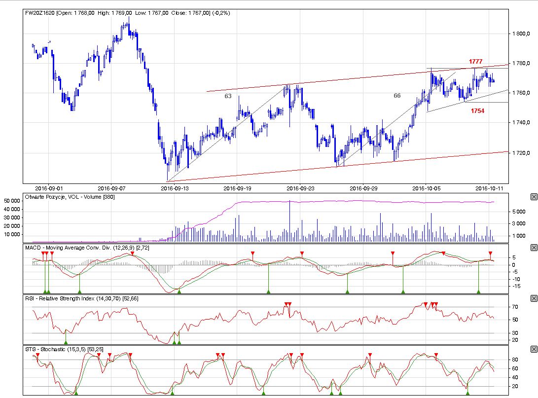Close the Volume indicator panel

(x=534, y=197)
